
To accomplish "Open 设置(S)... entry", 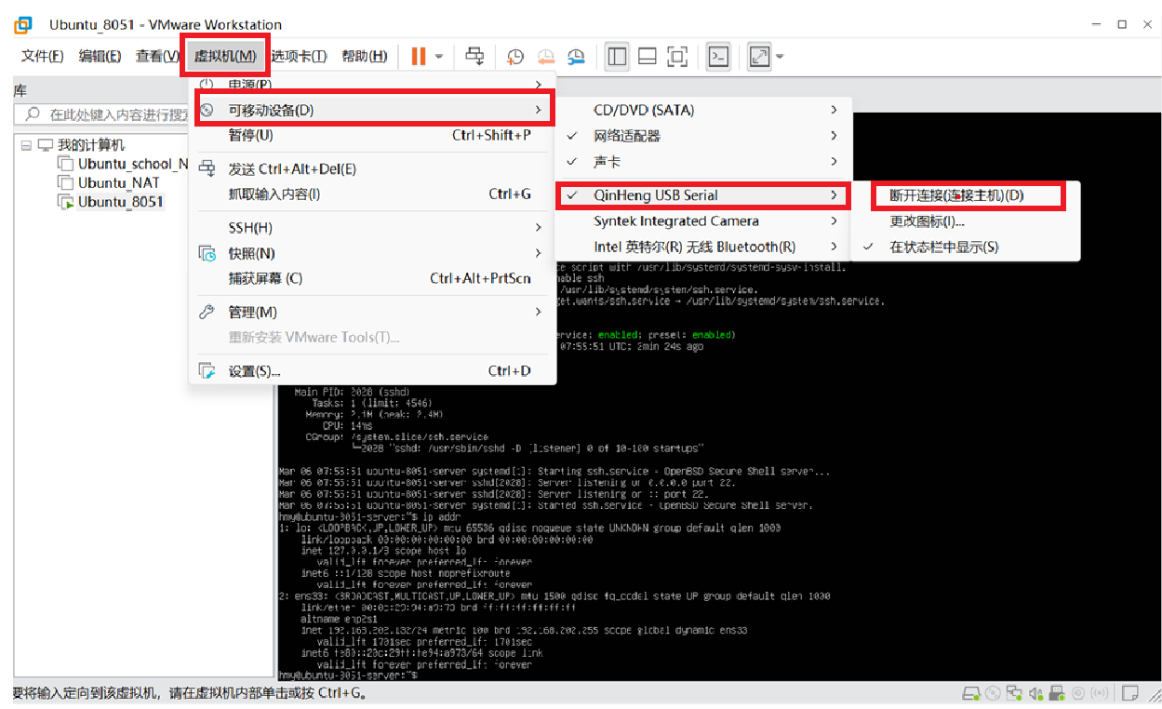I will click(372, 371).
